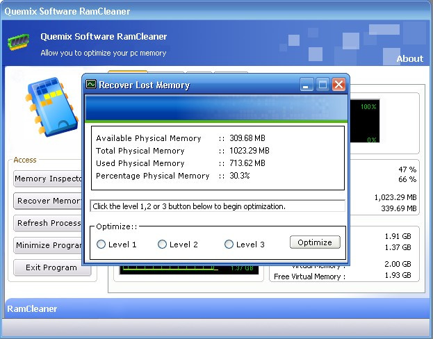Click the Free Virtual Memory label

(x=309, y=276)
